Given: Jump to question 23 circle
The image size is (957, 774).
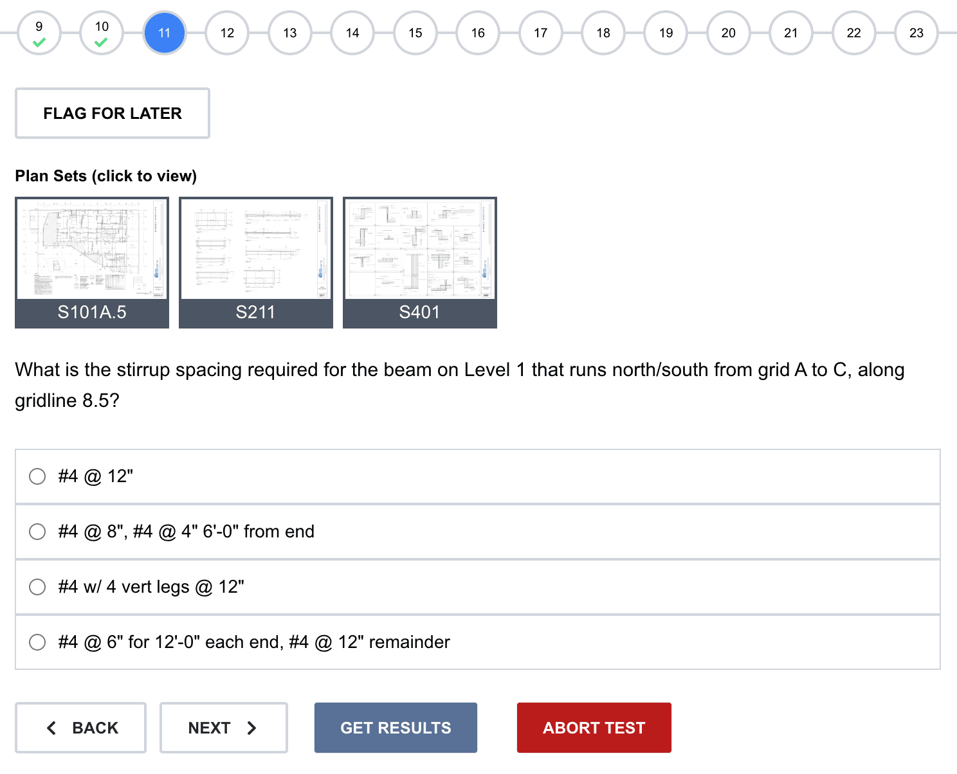Looking at the screenshot, I should 916,33.
